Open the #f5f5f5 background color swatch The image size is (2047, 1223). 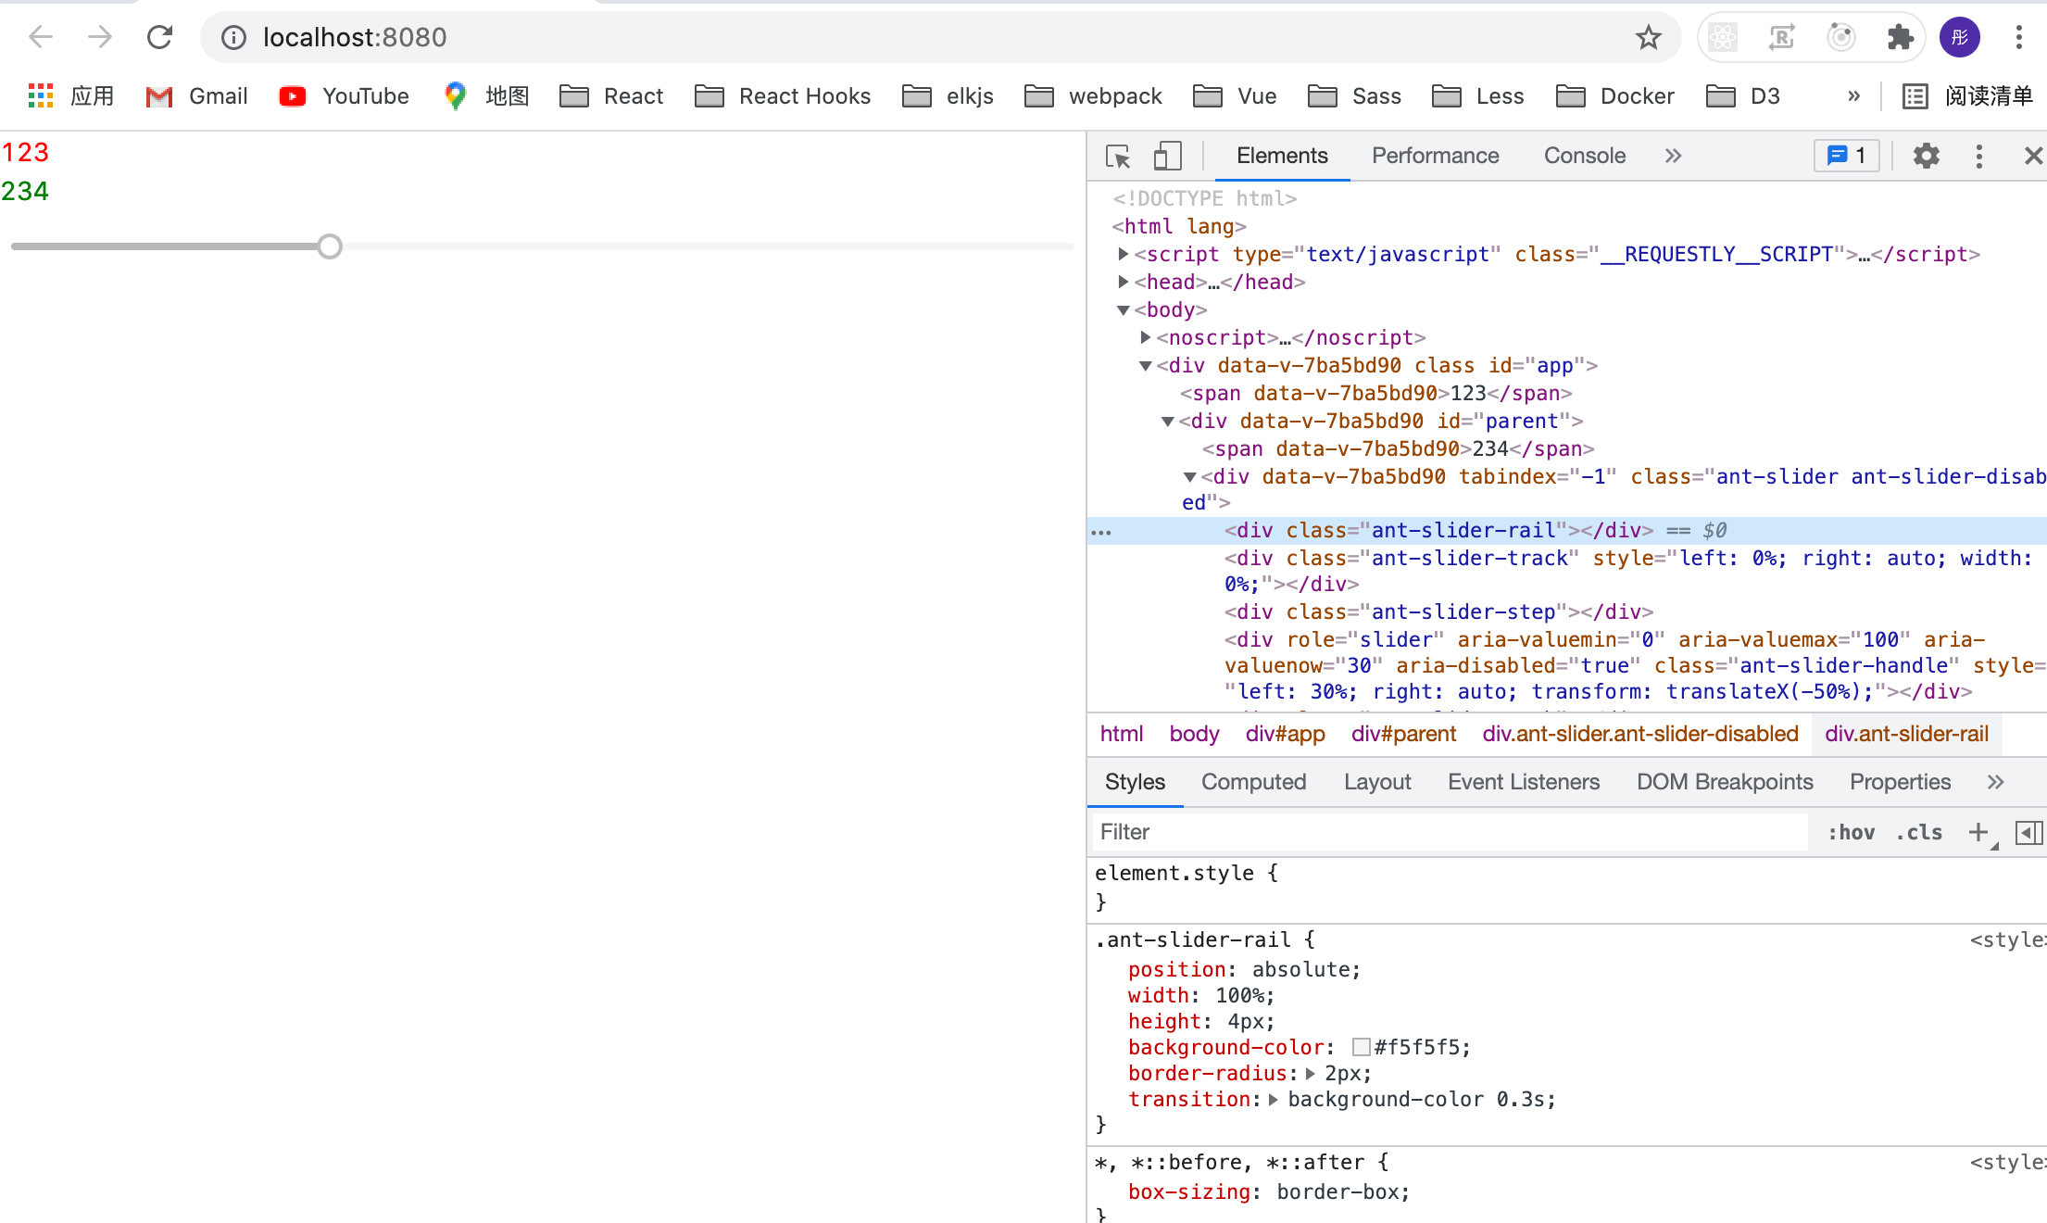click(x=1362, y=1047)
